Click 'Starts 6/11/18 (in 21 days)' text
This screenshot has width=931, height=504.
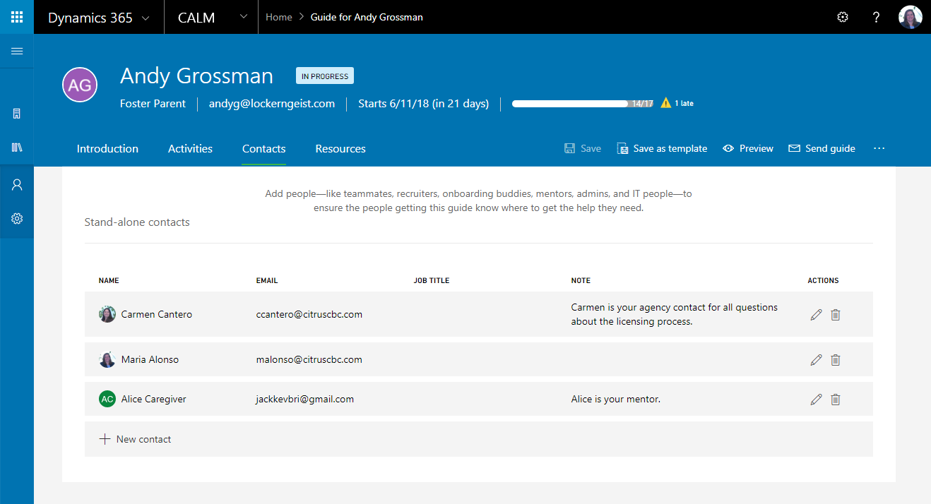tap(424, 104)
